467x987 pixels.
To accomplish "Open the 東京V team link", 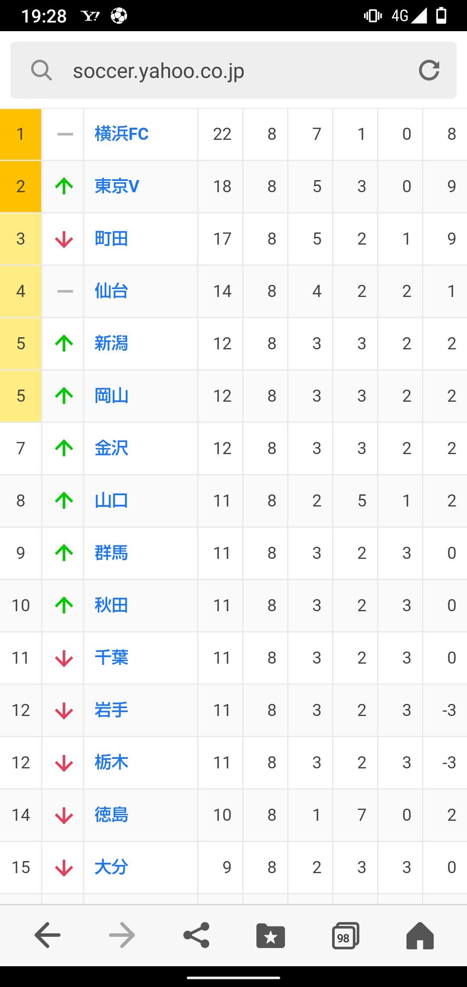I will pyautogui.click(x=117, y=187).
